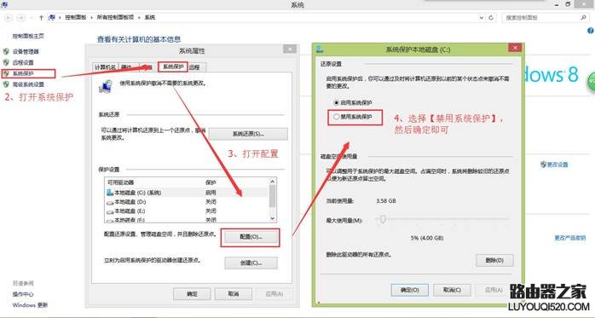The height and width of the screenshot is (318, 595).
Task: Click shield icon next to 高级系统设置
Action: 6,84
